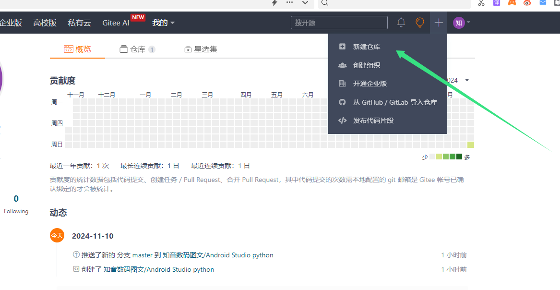The image size is (560, 290).
Task: Open the Gitee AI nav link
Action: point(116,23)
